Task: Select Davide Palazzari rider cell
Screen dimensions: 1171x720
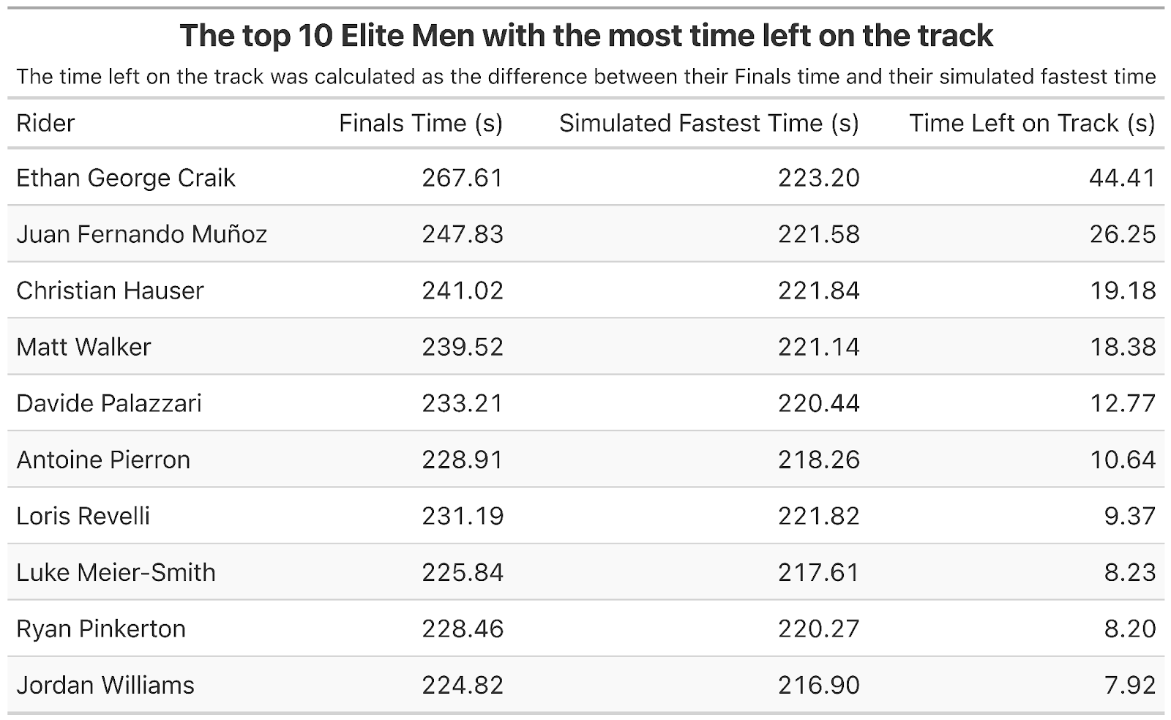Action: (108, 403)
